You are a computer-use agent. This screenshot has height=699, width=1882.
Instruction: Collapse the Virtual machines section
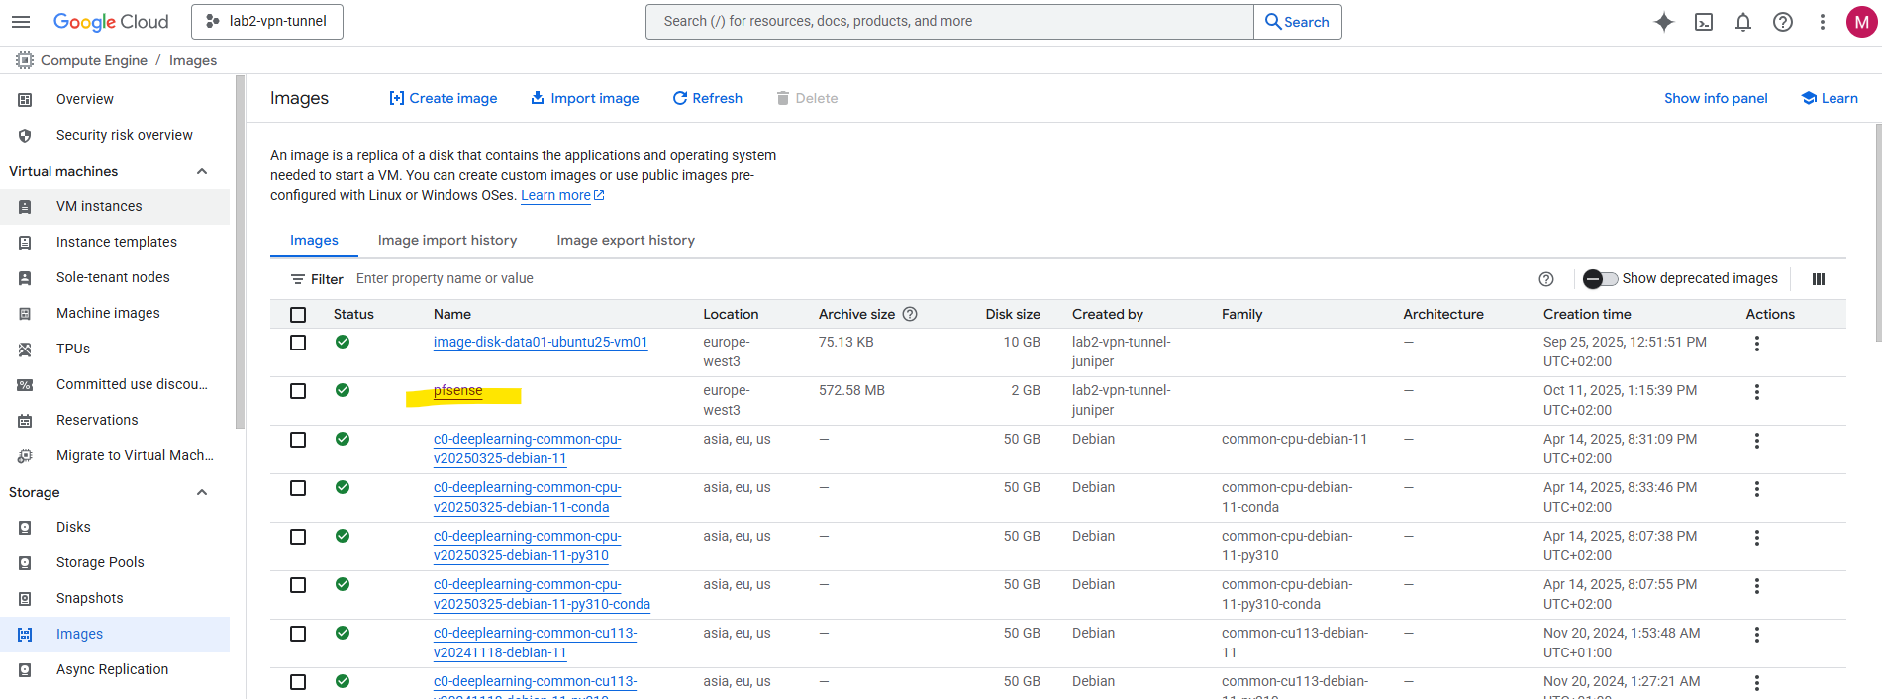tap(202, 171)
